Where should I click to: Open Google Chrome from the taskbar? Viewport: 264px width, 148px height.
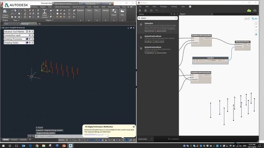37,146
